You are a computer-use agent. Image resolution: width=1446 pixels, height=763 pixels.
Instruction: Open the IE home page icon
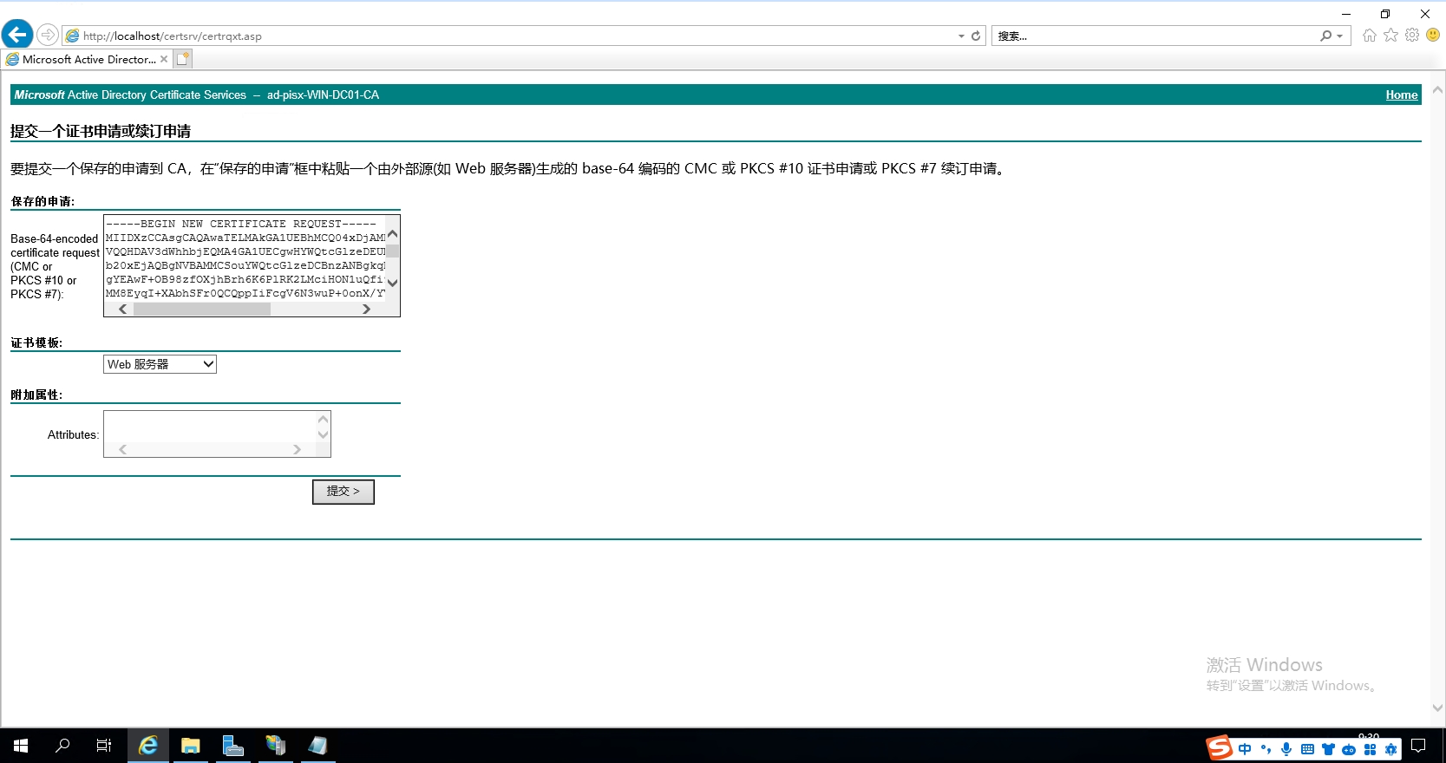(x=1369, y=36)
